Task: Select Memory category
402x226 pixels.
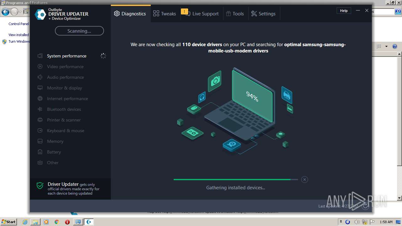Action: point(55,141)
